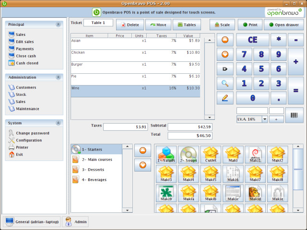Category list previous orange arrow button

(143, 150)
